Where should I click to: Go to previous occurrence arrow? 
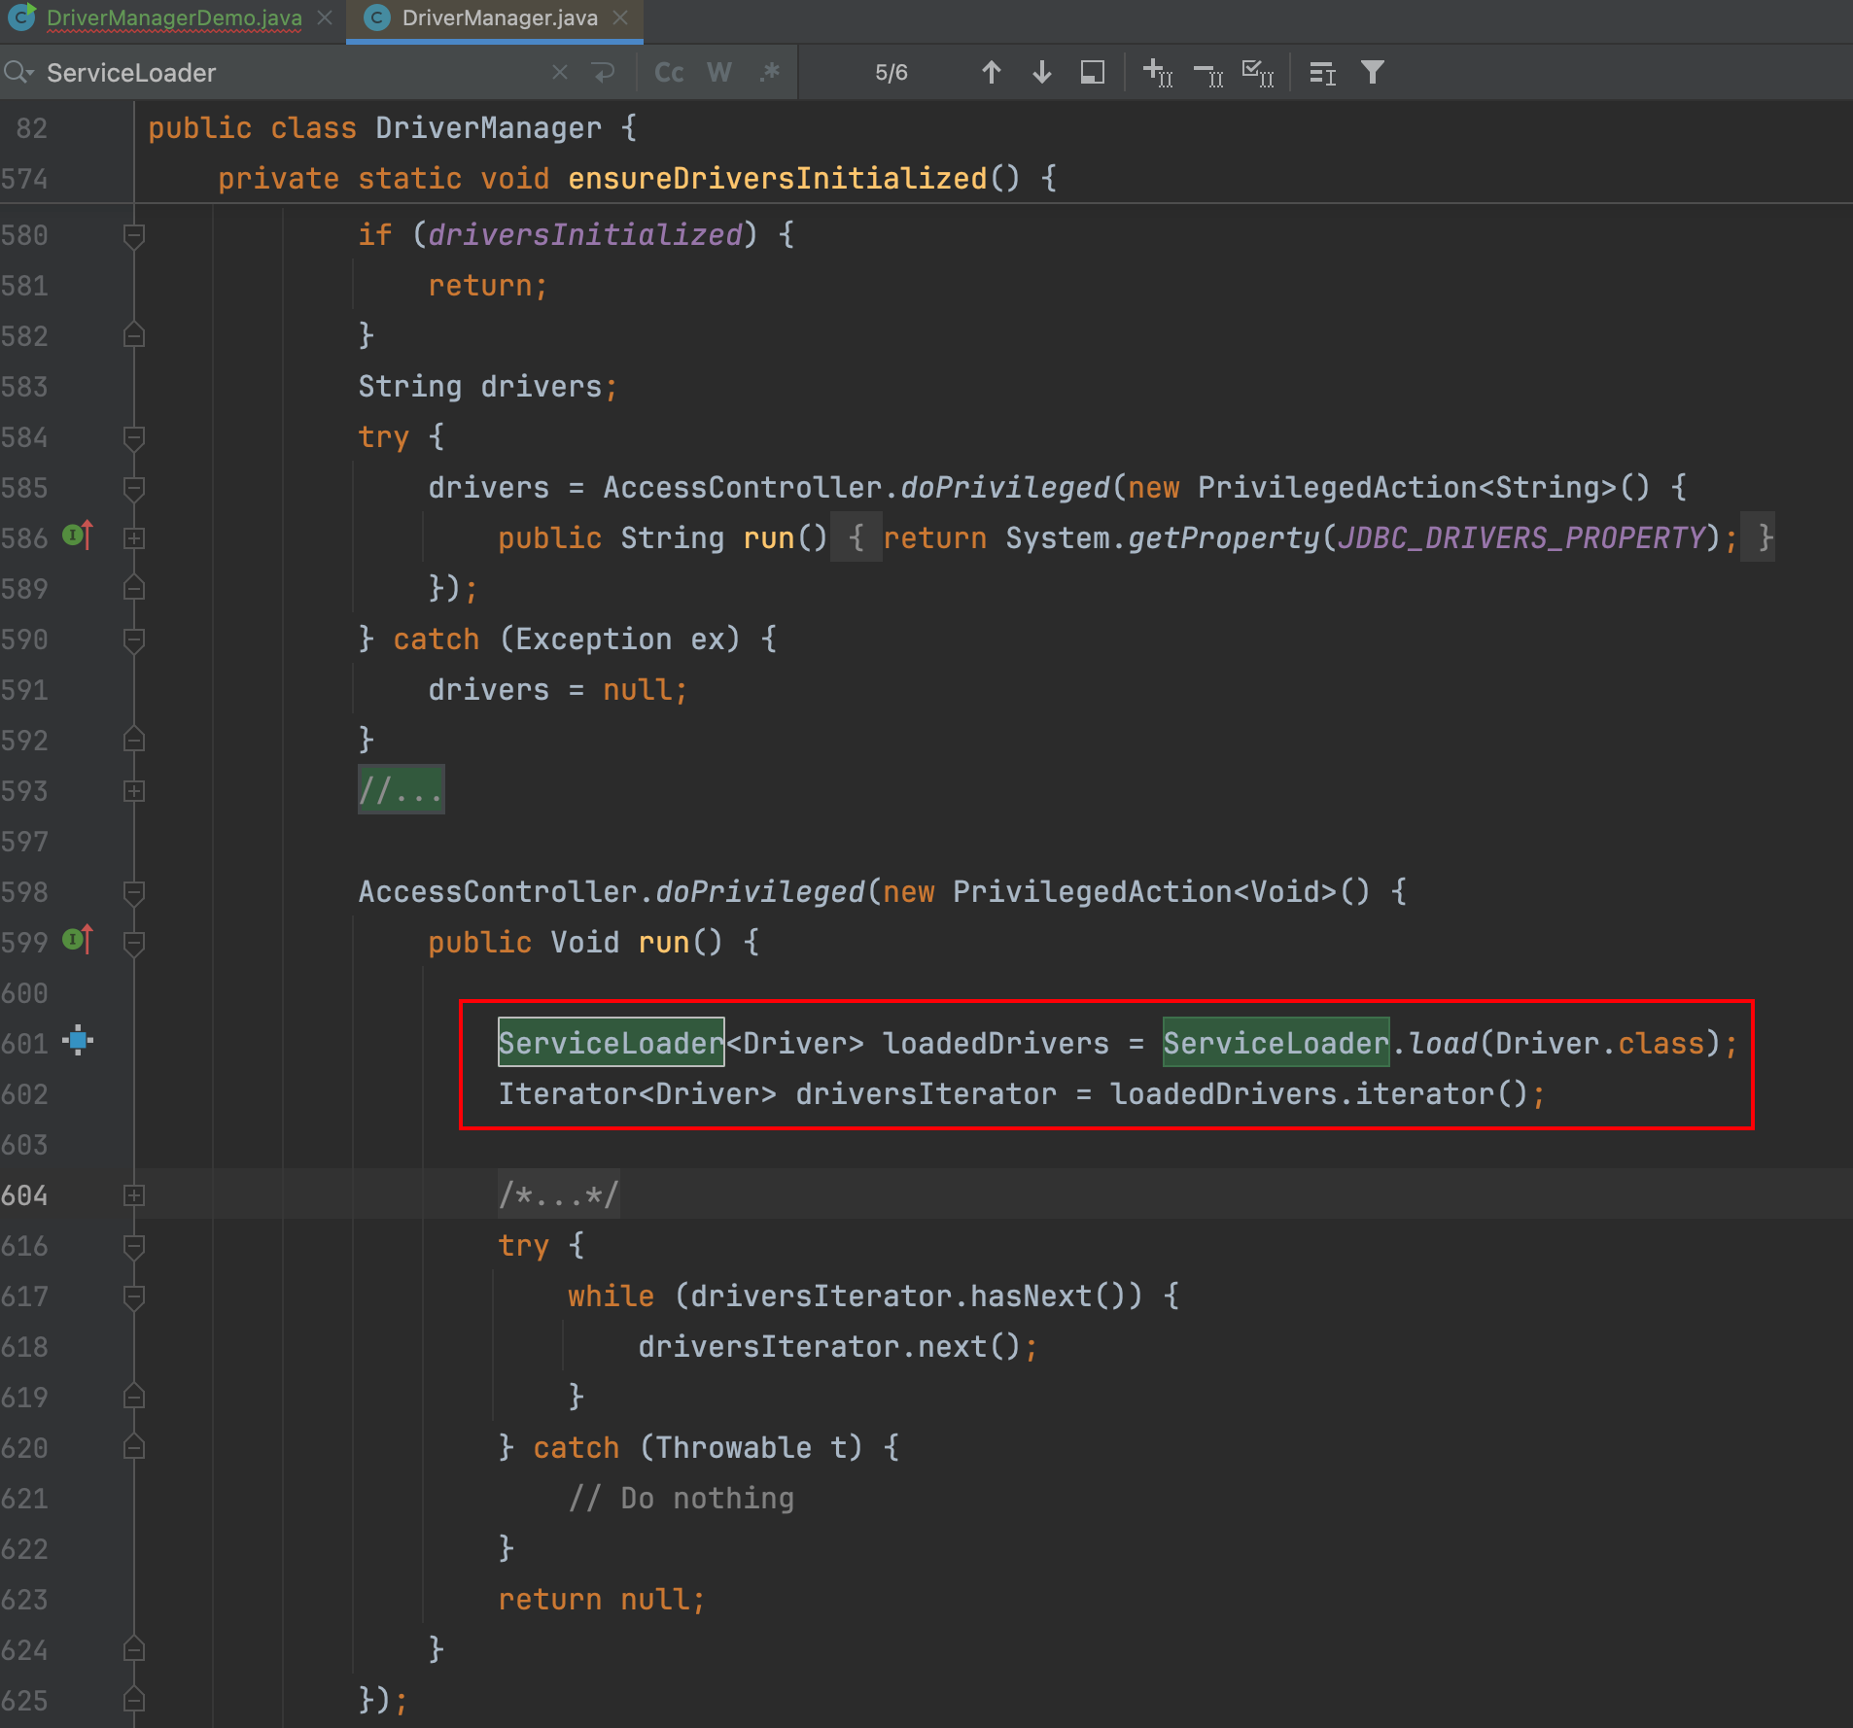coord(991,73)
